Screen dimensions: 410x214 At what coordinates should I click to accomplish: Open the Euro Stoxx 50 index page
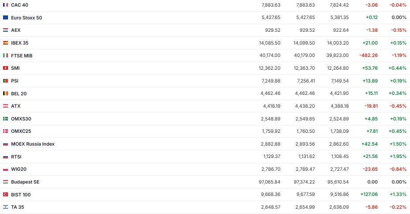[x=26, y=18]
